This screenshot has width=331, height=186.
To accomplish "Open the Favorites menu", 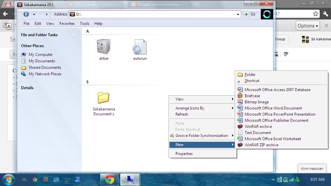I will pyautogui.click(x=67, y=23).
